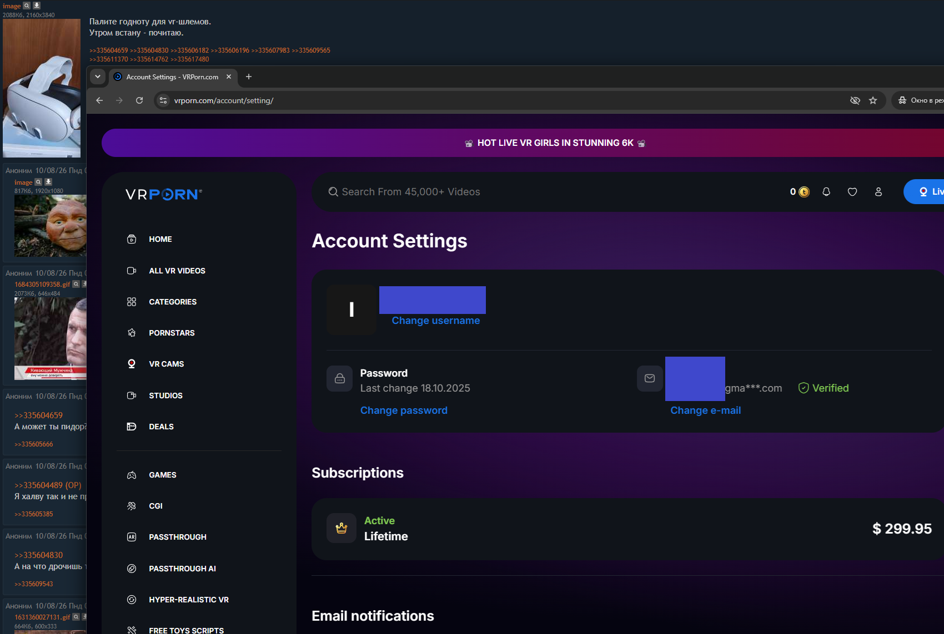Go back in browser history
Screen dimensions: 944x634
[99, 100]
